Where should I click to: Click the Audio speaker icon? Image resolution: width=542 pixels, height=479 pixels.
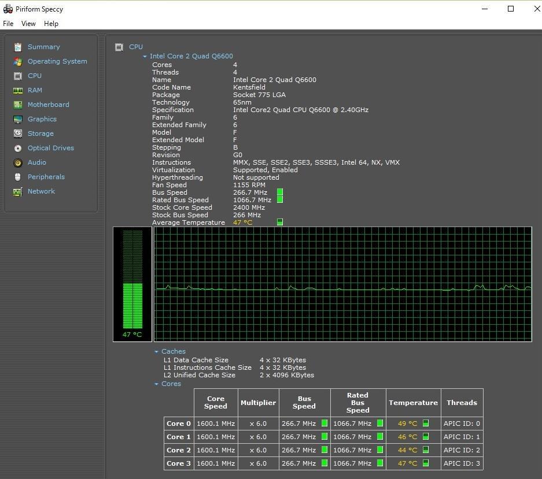(x=17, y=163)
